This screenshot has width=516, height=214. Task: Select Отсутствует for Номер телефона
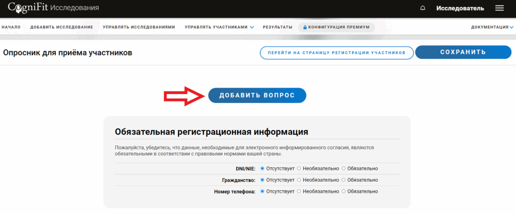pyautogui.click(x=263, y=191)
